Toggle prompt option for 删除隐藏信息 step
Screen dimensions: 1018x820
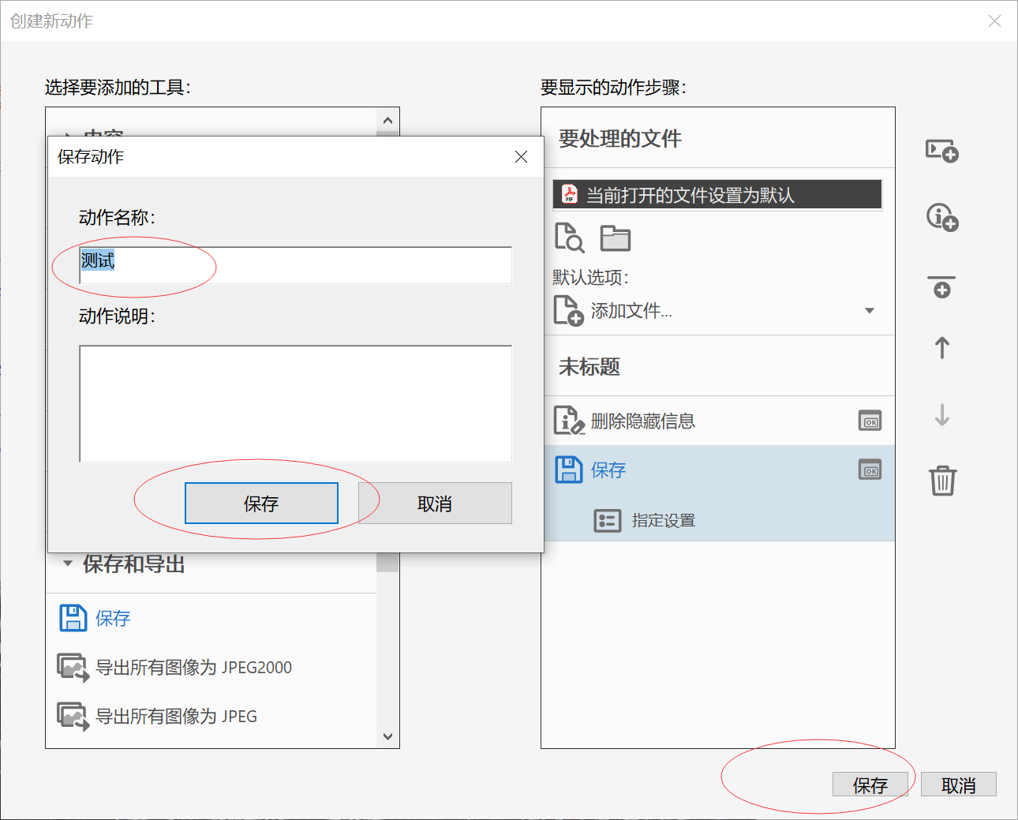tap(870, 421)
